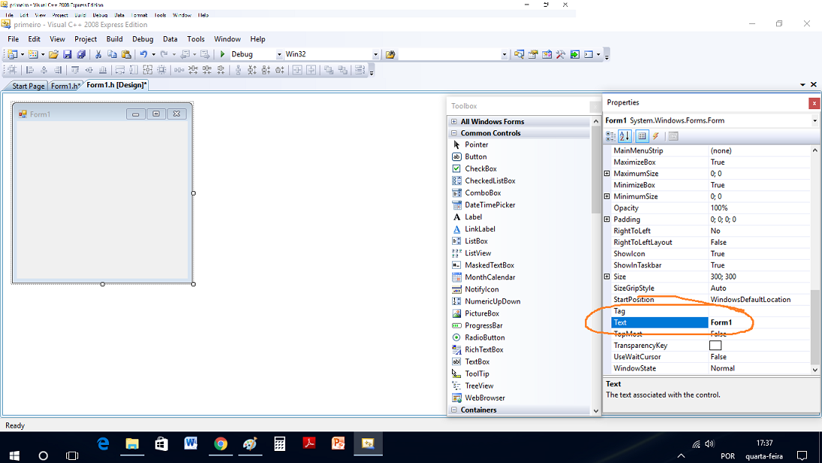This screenshot has width=822, height=463.
Task: Click the Save icon in toolbar
Action: tap(67, 54)
